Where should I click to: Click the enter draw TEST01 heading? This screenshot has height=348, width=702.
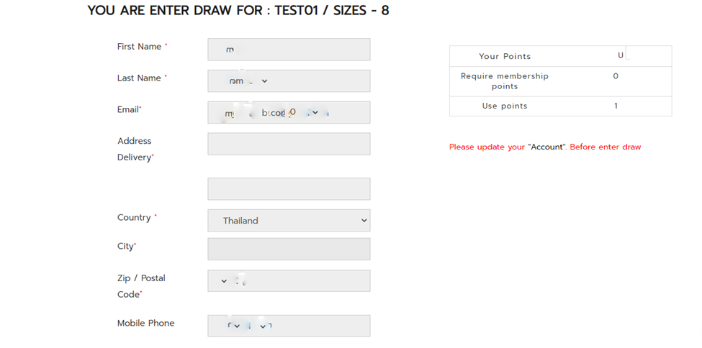pyautogui.click(x=238, y=11)
